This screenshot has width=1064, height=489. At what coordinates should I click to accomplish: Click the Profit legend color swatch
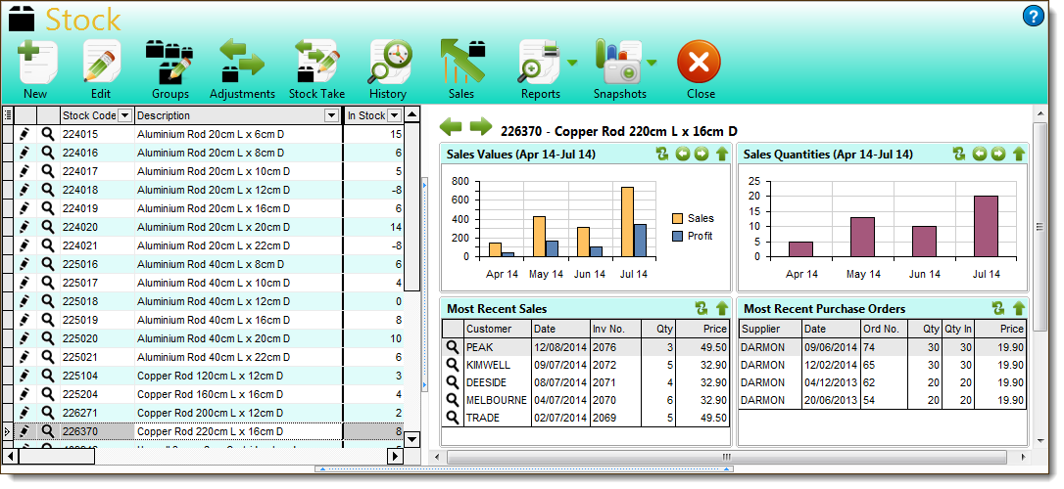pos(678,237)
